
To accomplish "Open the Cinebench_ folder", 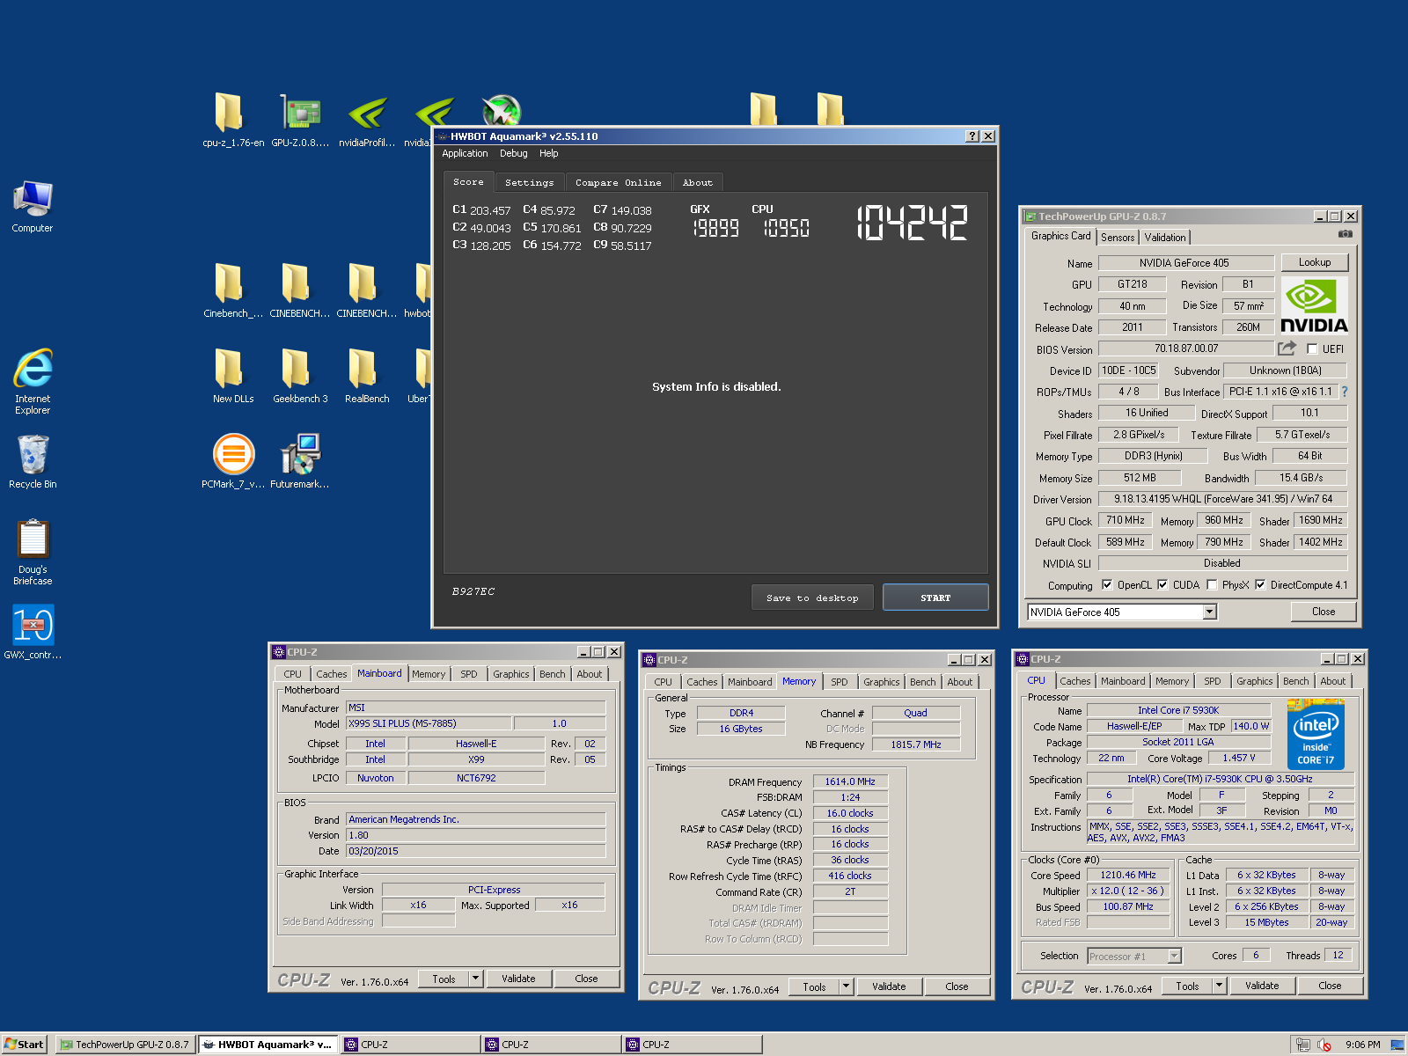I will 232,290.
